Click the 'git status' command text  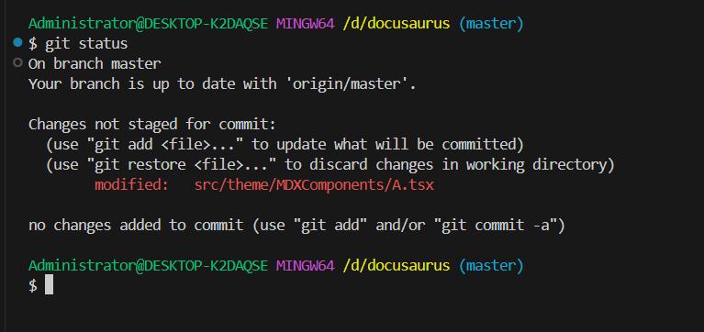coord(86,43)
